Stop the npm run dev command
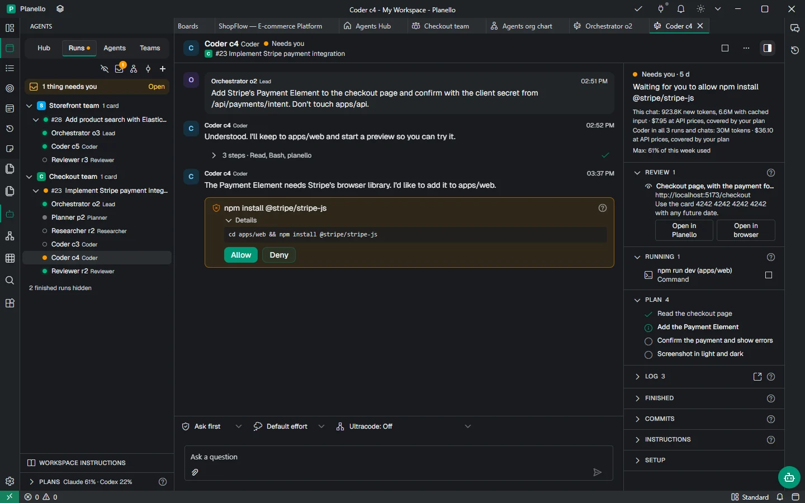This screenshot has height=503, width=805. click(x=769, y=275)
